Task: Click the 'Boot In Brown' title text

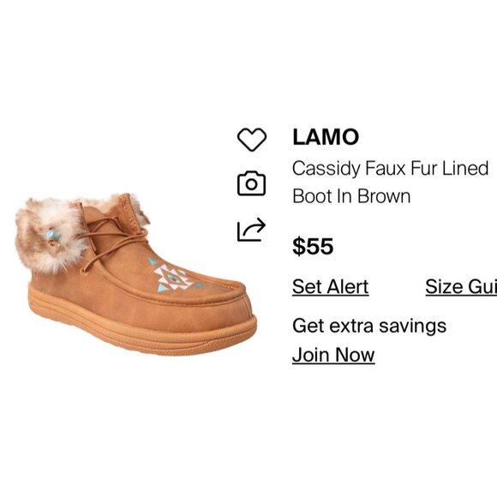Action: pos(351,196)
